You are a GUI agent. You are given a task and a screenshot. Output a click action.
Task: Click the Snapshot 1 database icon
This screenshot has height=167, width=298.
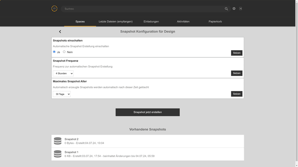coord(58,154)
